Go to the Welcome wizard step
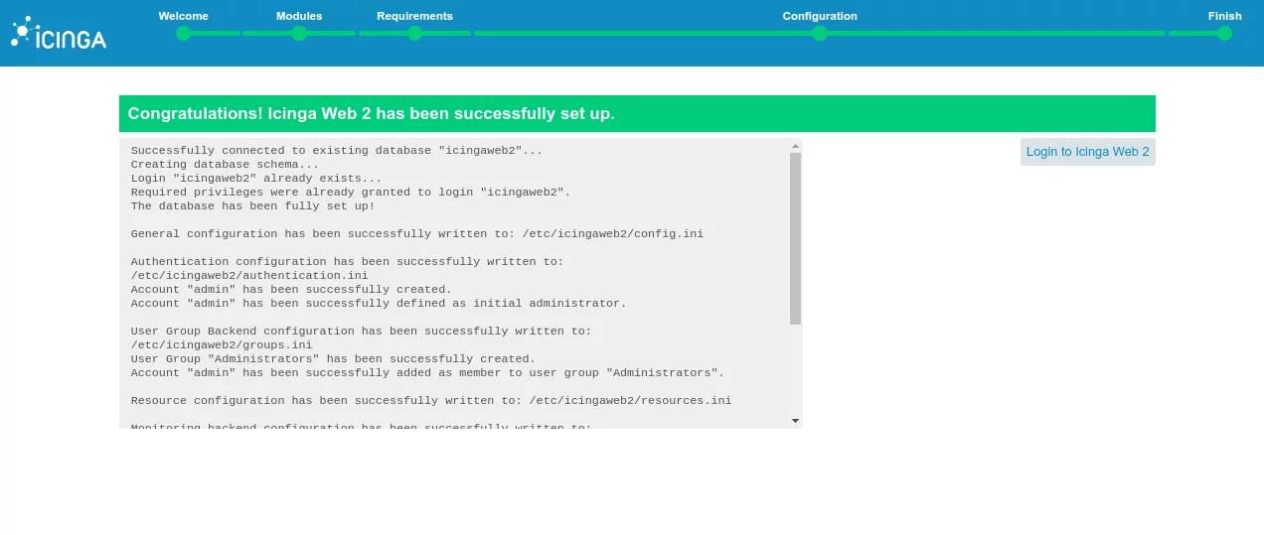Image resolution: width=1264 pixels, height=535 pixels. click(183, 33)
